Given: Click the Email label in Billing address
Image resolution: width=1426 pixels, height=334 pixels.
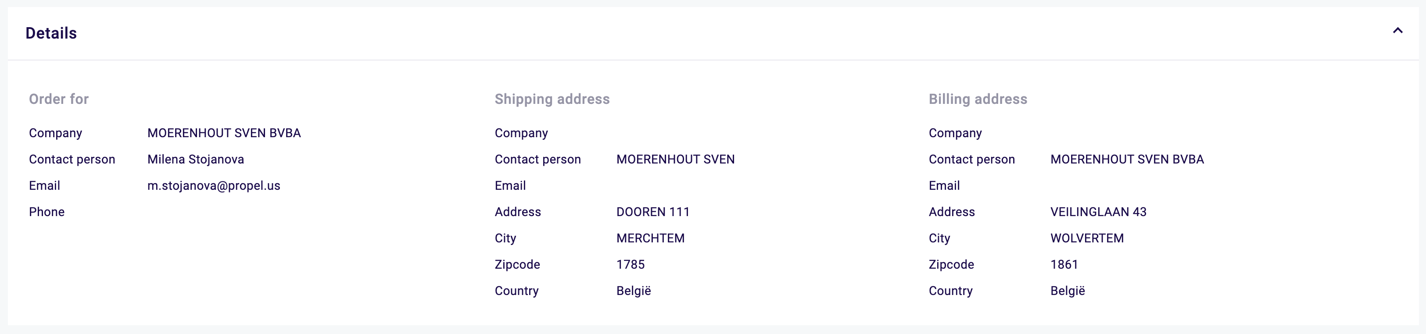Looking at the screenshot, I should [x=944, y=186].
